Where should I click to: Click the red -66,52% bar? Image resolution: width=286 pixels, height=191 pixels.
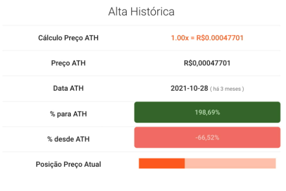(x=207, y=138)
